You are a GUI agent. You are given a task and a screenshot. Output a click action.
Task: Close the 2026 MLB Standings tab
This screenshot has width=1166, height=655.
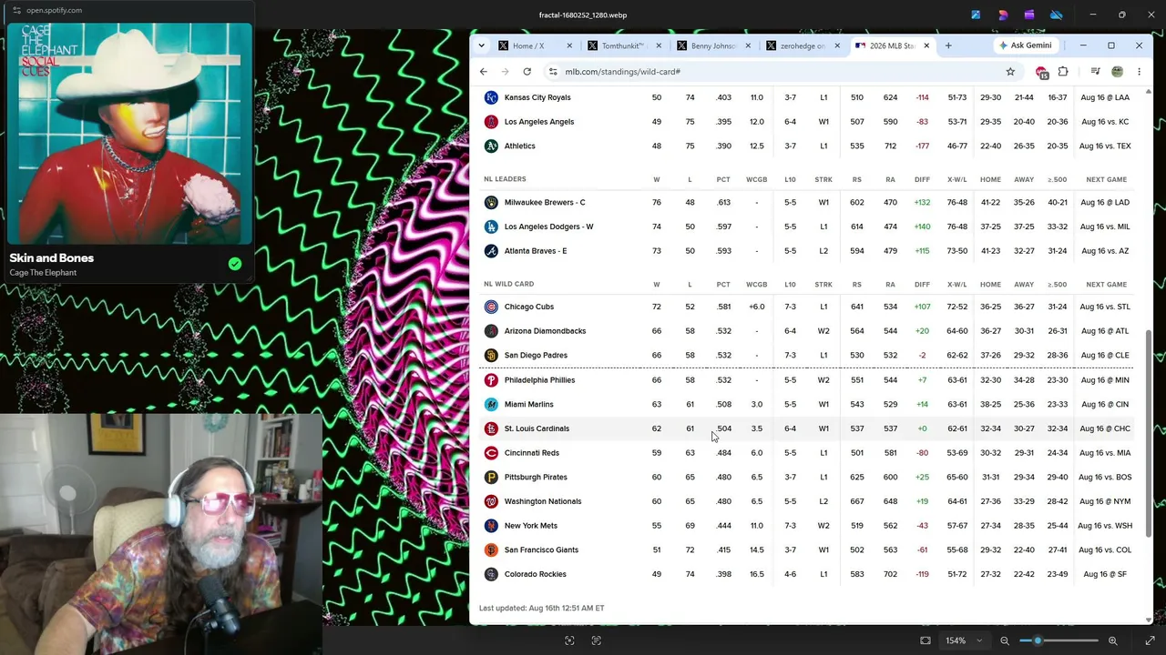pos(926,45)
